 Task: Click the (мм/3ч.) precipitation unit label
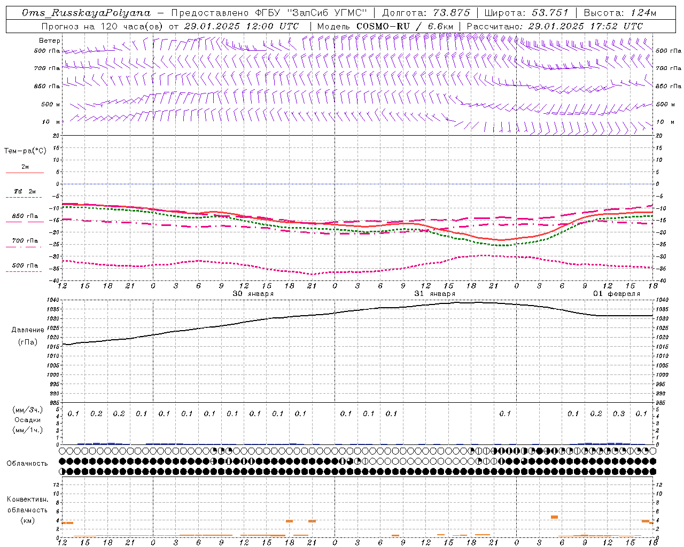[28, 410]
